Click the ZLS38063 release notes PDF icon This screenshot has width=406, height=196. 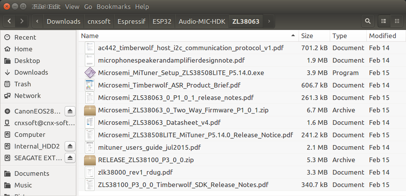coord(90,98)
